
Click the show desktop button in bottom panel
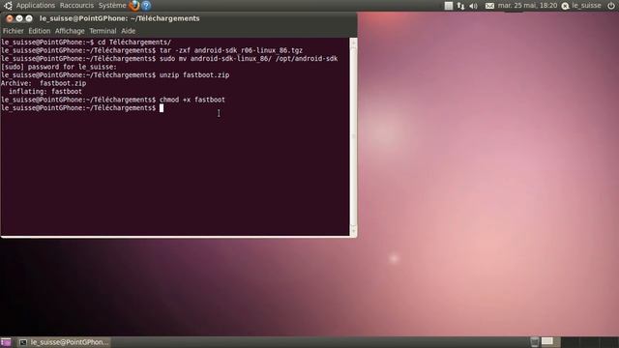pyautogui.click(x=6, y=342)
